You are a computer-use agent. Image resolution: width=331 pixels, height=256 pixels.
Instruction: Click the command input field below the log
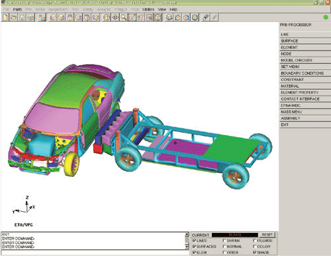pyautogui.click(x=95, y=253)
